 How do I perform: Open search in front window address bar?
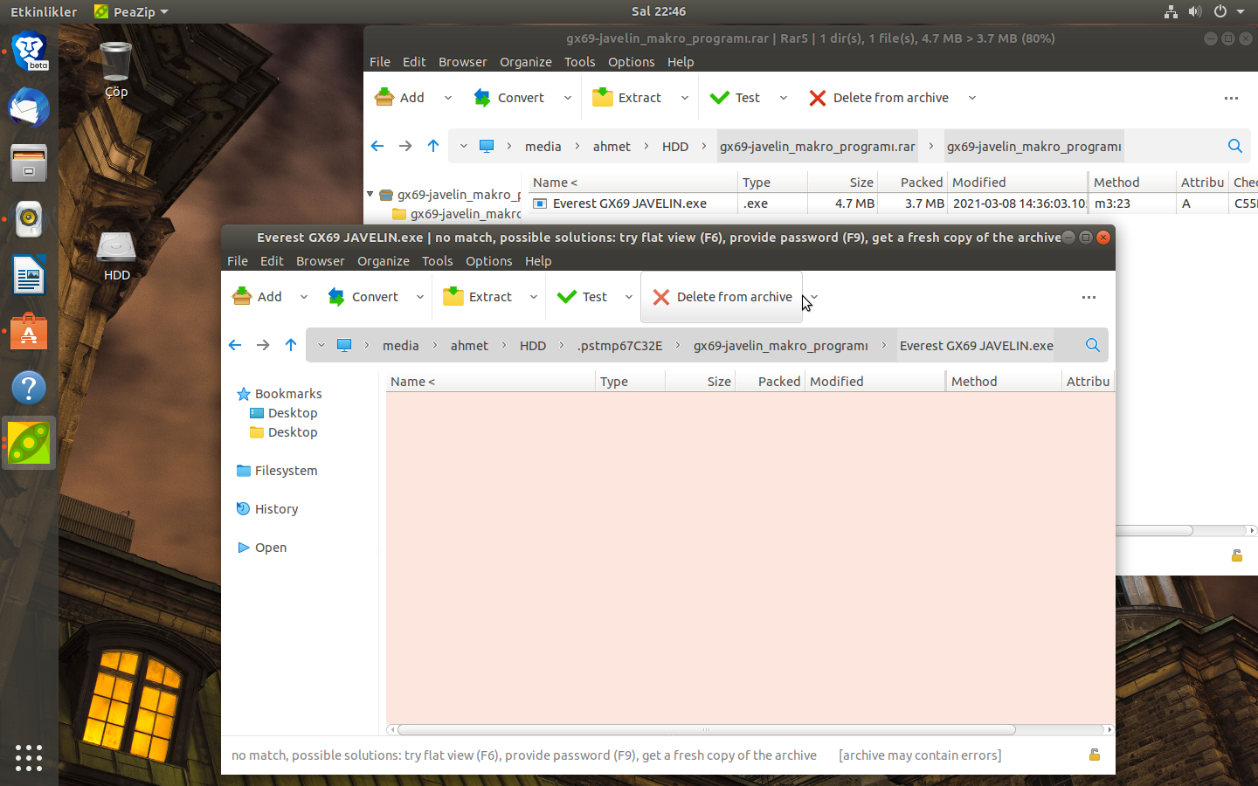point(1093,345)
